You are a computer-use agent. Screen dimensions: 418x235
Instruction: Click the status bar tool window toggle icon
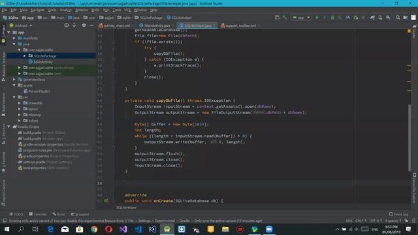(x=5, y=221)
